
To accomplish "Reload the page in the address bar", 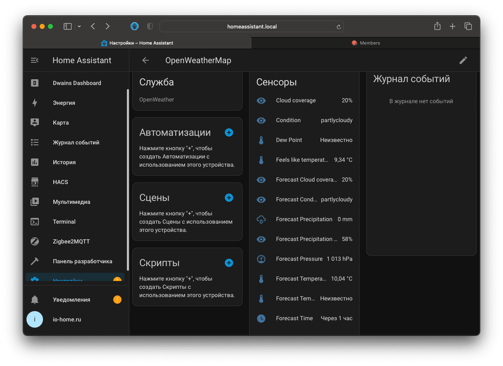I will pyautogui.click(x=339, y=27).
